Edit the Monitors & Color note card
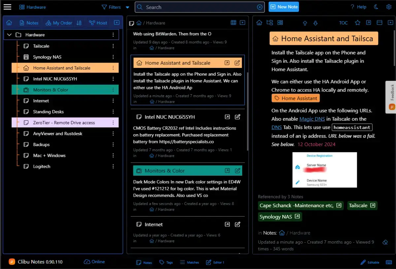This screenshot has width=396, height=269. [237, 170]
